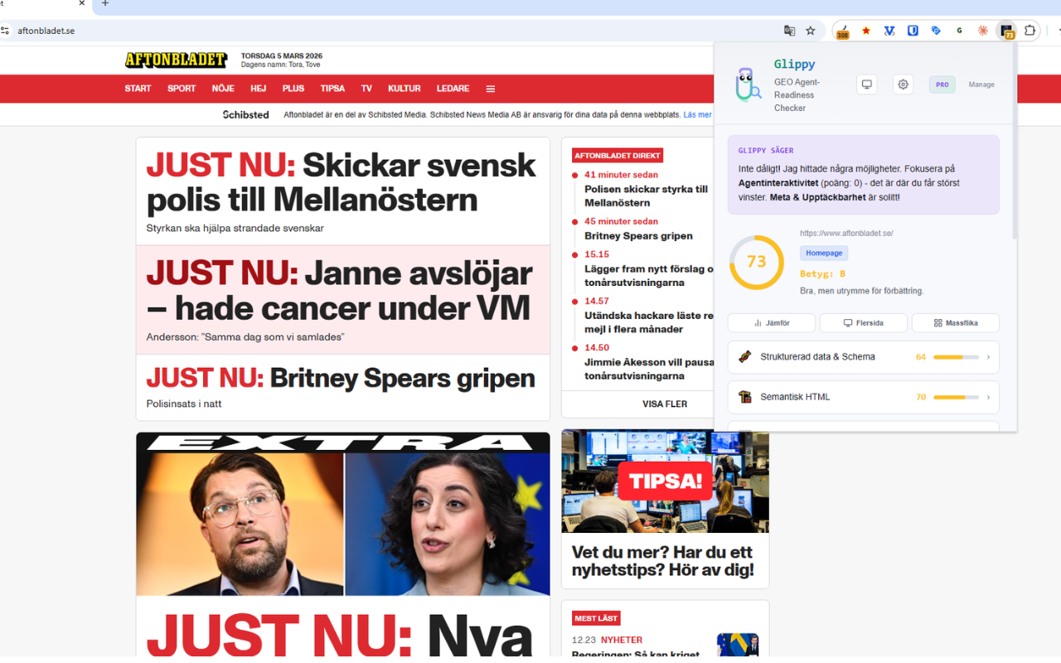This screenshot has width=1061, height=663.
Task: Click the monitor icon in Glippy header
Action: coord(867,85)
